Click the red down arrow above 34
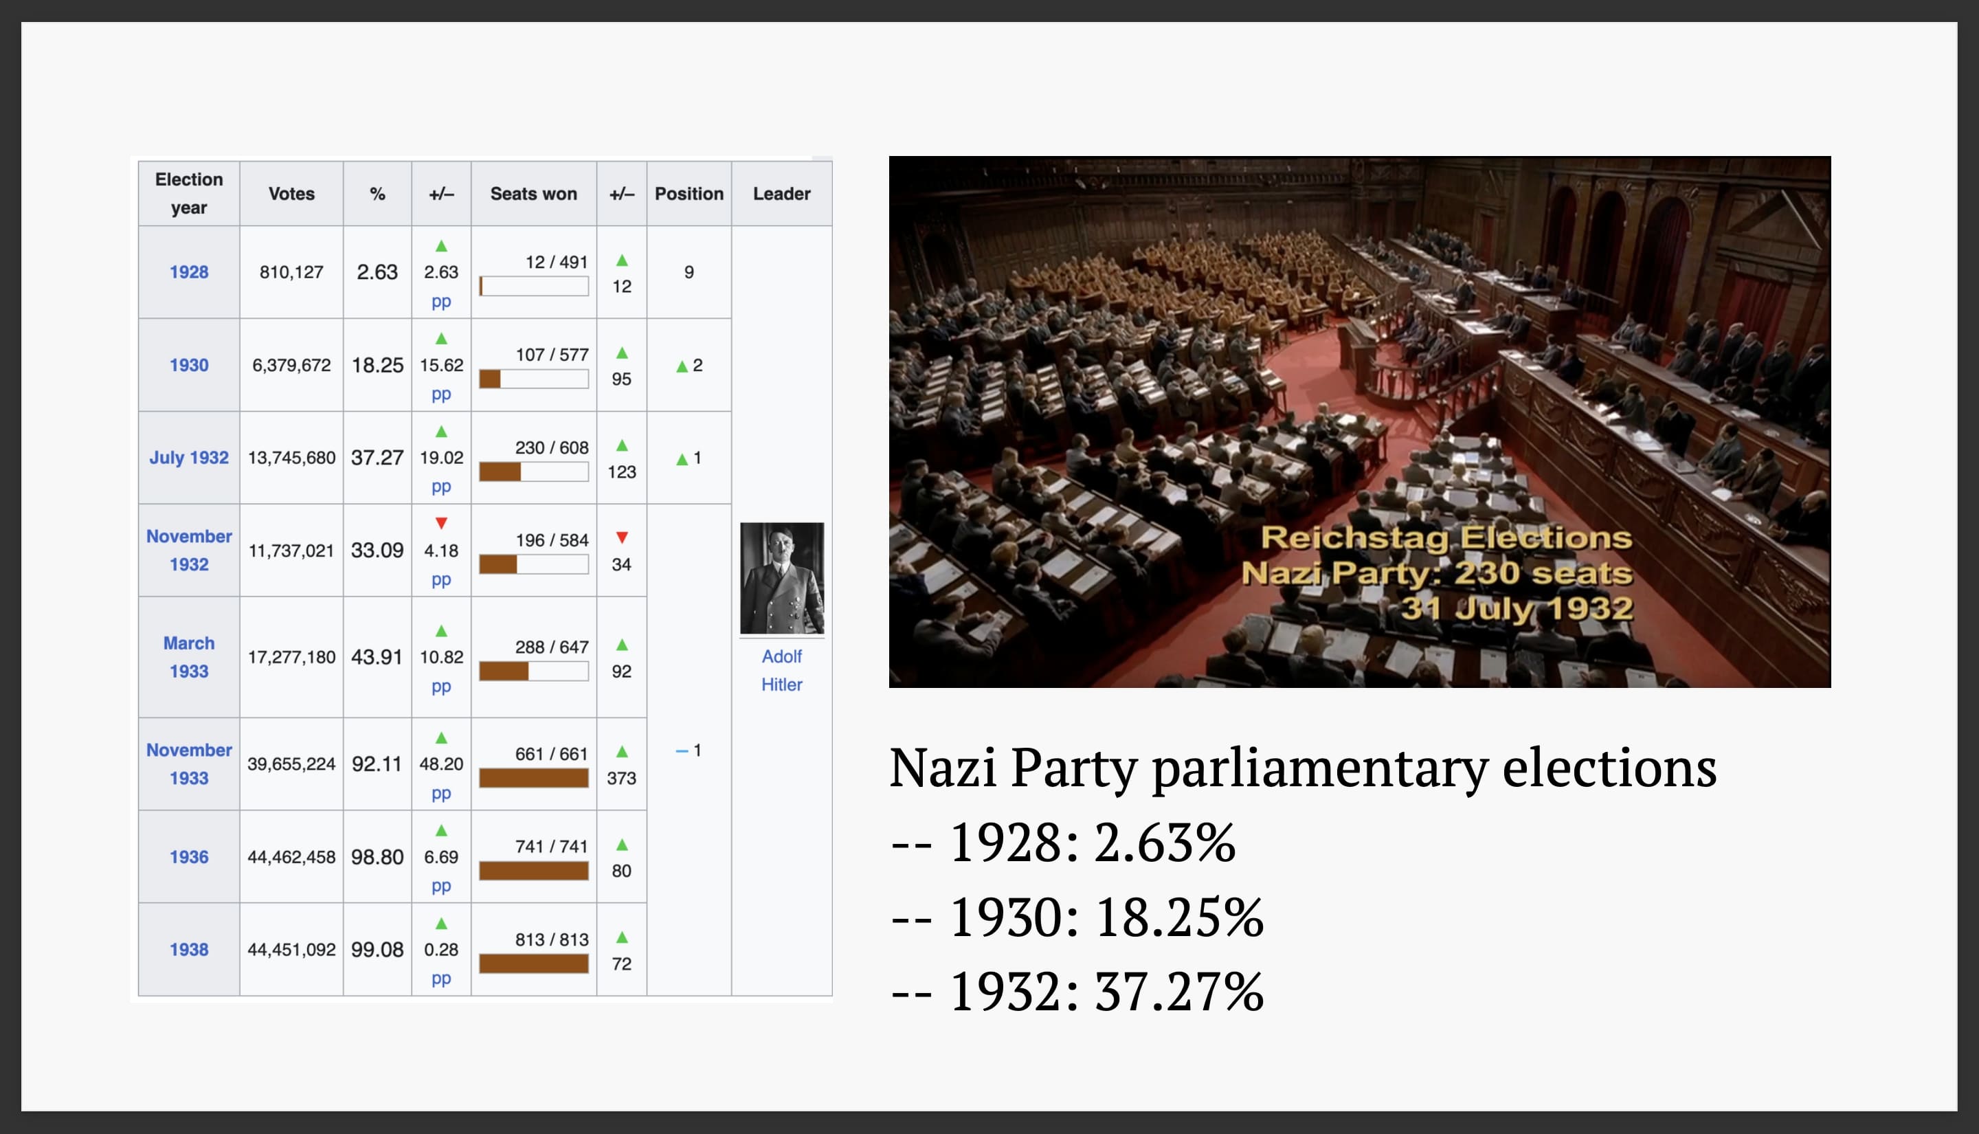This screenshot has width=1979, height=1134. pos(621,537)
